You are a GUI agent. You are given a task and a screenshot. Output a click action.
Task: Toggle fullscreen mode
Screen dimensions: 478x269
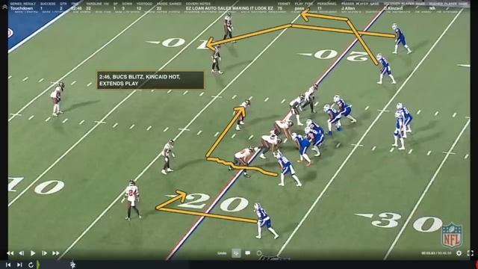point(471,253)
